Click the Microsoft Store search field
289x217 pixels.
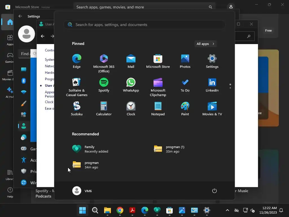(x=144, y=7)
